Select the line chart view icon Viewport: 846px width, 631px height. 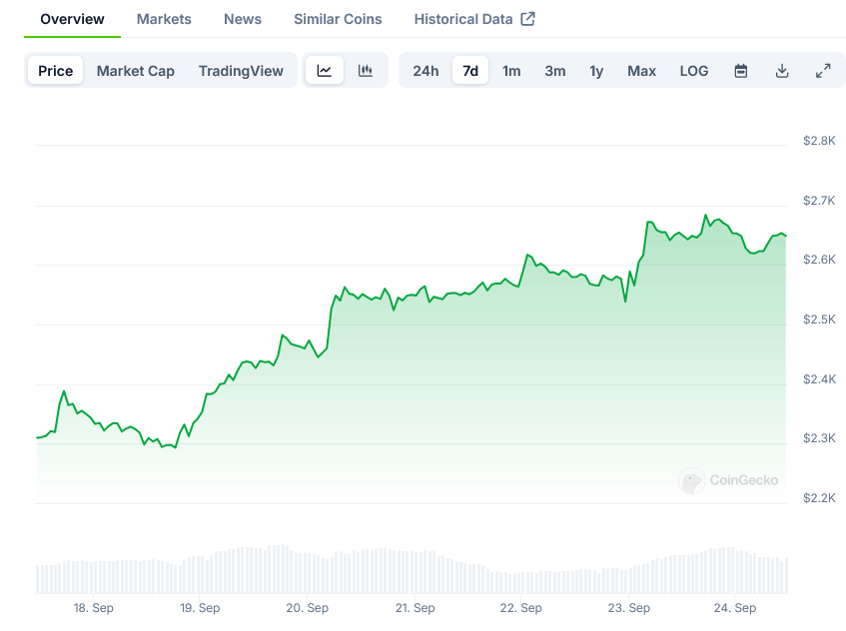click(x=325, y=71)
